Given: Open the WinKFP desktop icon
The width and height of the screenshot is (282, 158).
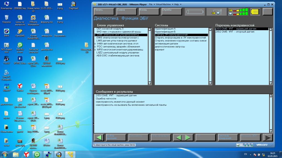Looking at the screenshot, I should (x=7, y=87).
